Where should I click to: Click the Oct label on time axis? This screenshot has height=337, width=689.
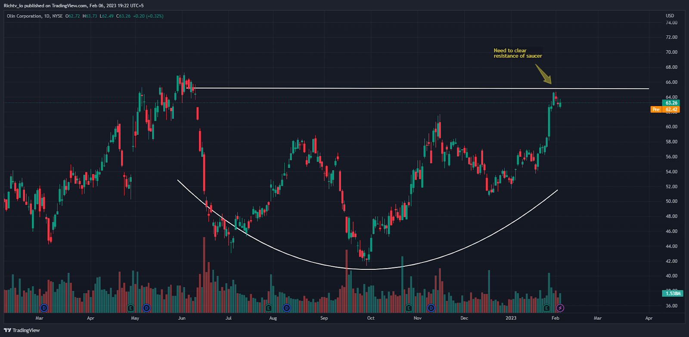[371, 318]
